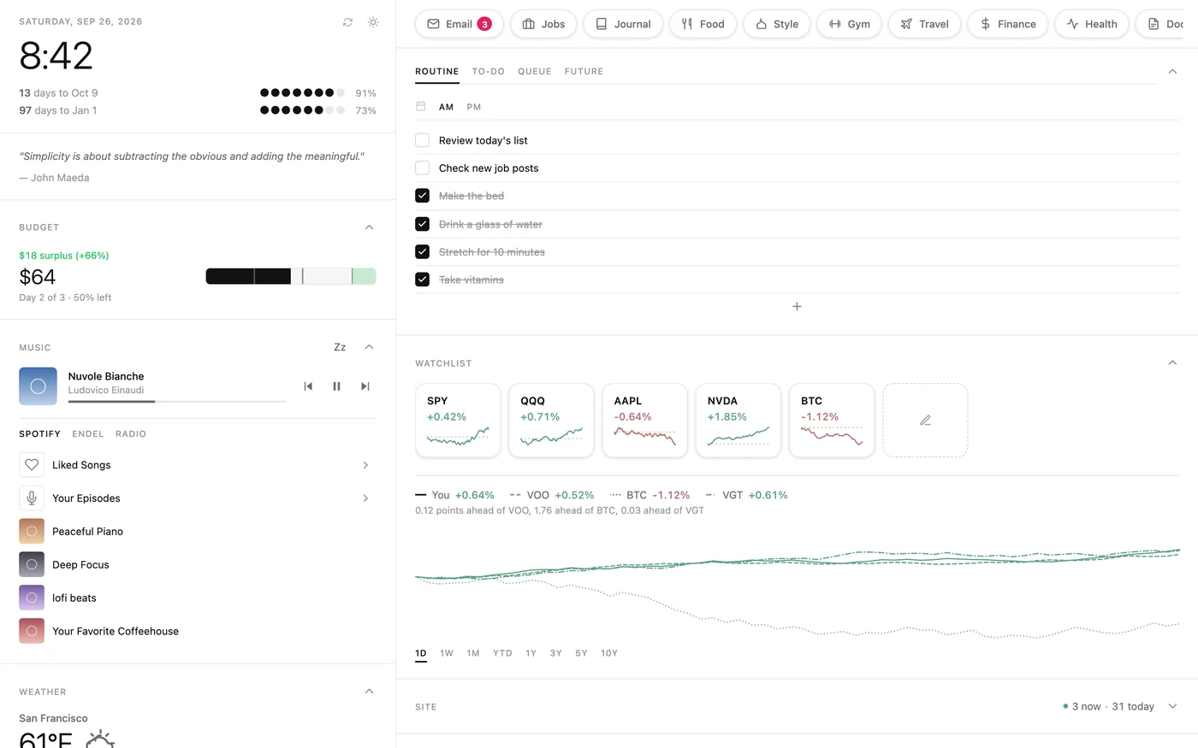Click the calendar icon beside AM
1198x748 pixels.
tap(420, 107)
